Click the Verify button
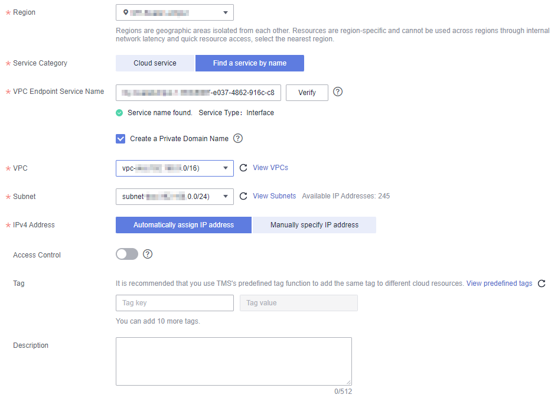This screenshot has height=401, width=551. [307, 93]
